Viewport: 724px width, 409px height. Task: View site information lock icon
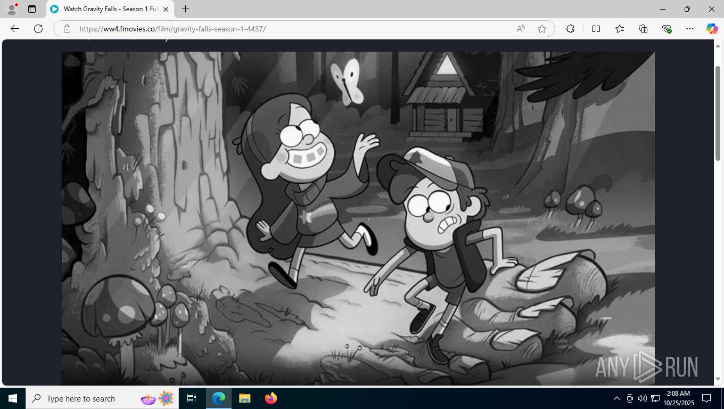[x=67, y=29]
